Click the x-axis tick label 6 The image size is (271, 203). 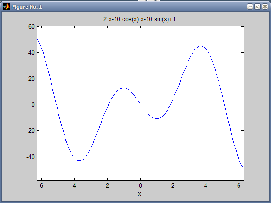click(x=239, y=185)
